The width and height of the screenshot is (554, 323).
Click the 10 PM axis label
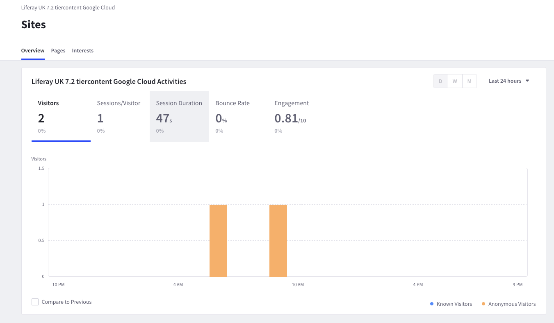point(58,285)
